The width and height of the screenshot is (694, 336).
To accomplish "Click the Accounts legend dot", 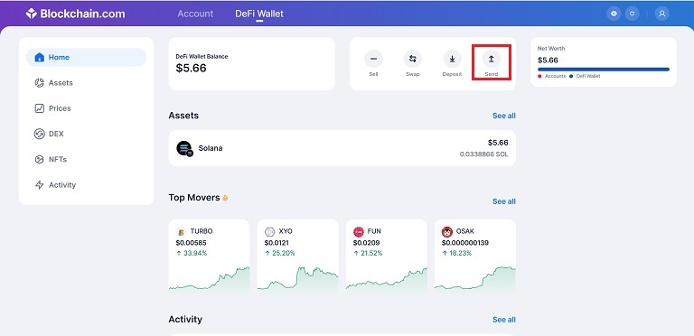I will [x=539, y=77].
